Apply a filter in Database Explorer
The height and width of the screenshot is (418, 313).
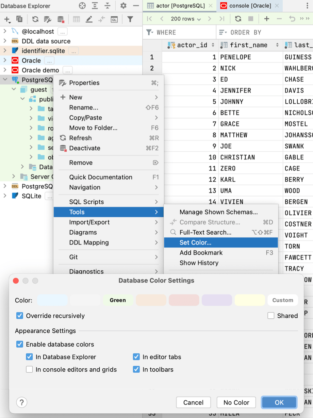coord(130,19)
